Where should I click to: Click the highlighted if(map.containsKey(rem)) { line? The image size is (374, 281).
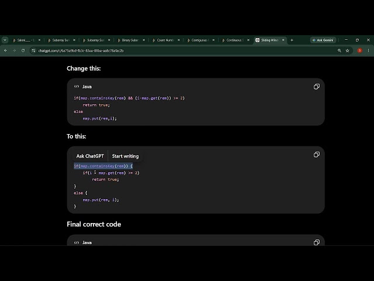click(103, 166)
